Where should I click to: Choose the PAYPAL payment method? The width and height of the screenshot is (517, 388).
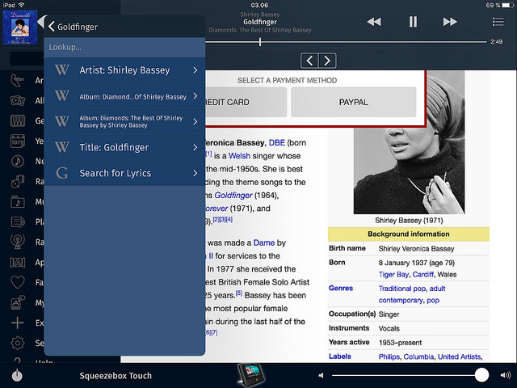(354, 102)
